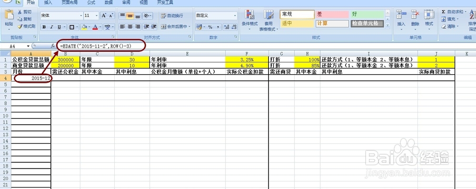Align text left
This screenshot has width=476, height=189.
[122, 27]
